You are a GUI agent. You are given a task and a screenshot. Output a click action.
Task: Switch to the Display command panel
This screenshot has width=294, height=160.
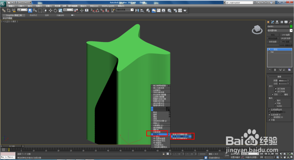point(286,22)
